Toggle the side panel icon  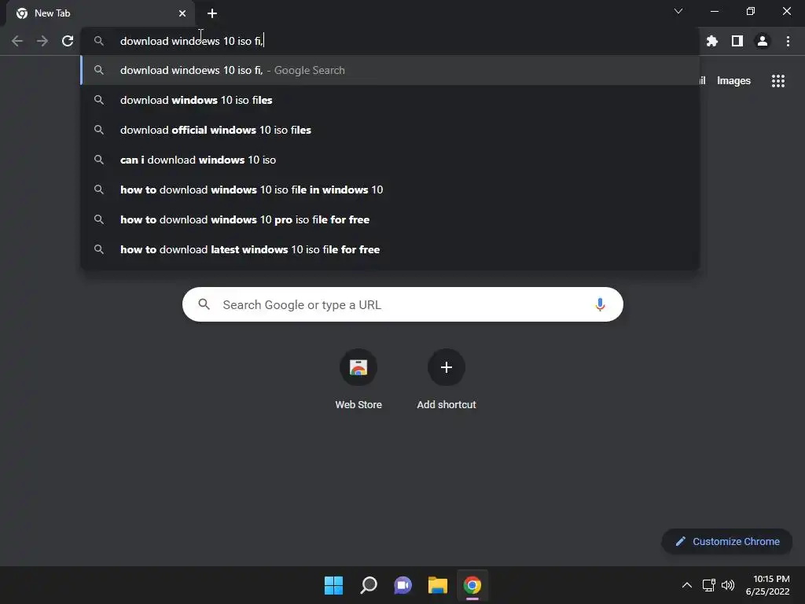coord(737,41)
